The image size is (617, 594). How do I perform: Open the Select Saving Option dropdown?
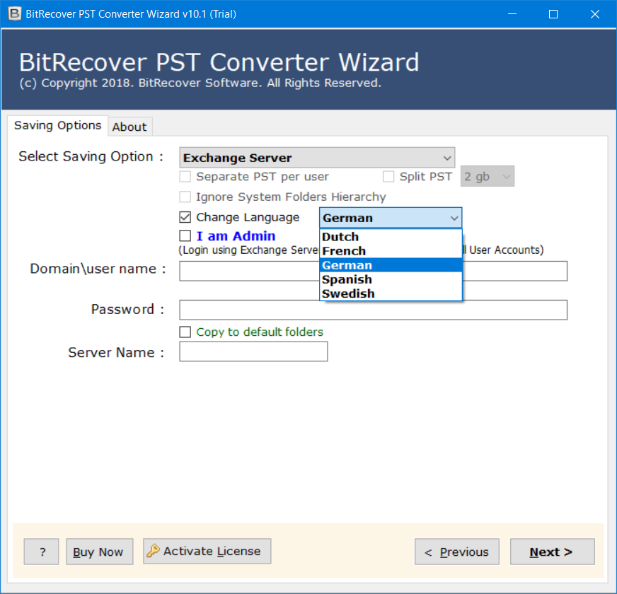pos(317,158)
